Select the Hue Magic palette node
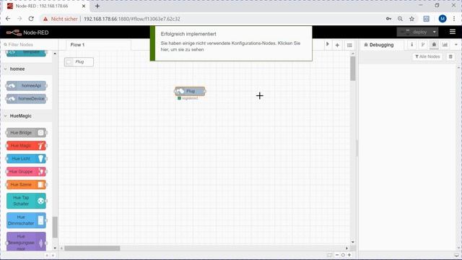The width and height of the screenshot is (462, 260). pyautogui.click(x=26, y=146)
